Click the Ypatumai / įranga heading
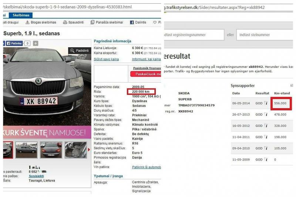Viewport: 296px width, 197px height. (x=108, y=176)
